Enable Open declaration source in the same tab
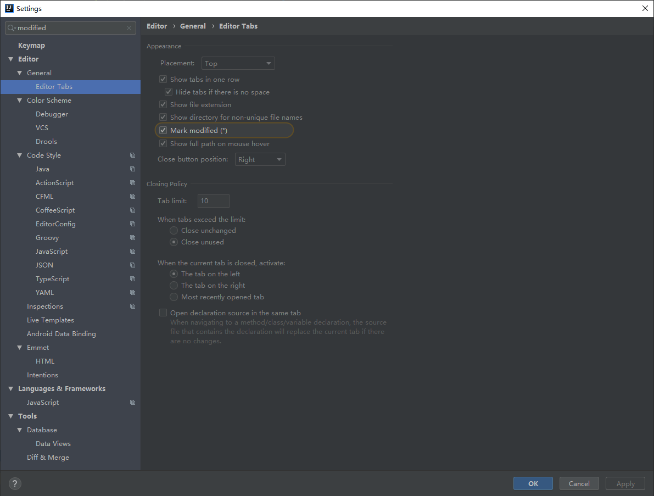Image resolution: width=654 pixels, height=496 pixels. click(x=163, y=313)
